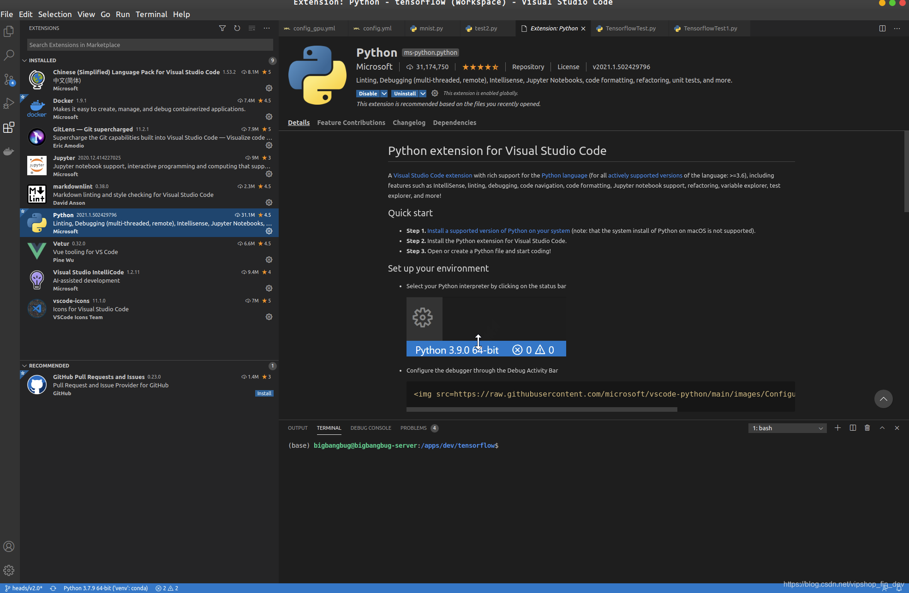909x593 pixels.
Task: Click the Uninstall button for Python extension
Action: click(405, 94)
